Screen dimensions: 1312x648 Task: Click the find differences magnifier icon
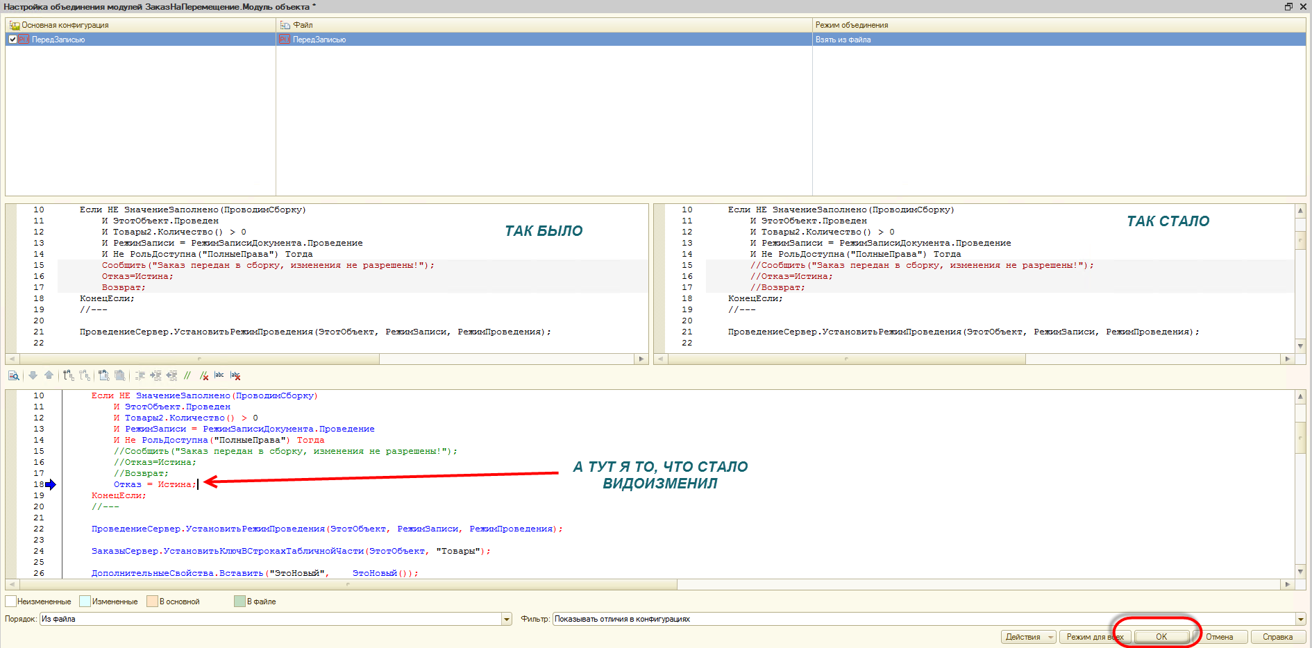[14, 375]
